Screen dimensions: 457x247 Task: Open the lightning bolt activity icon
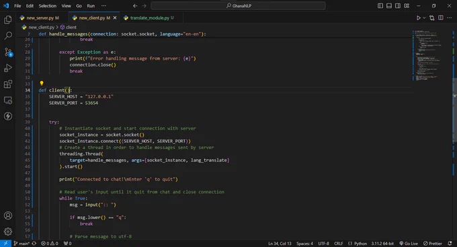(8, 116)
